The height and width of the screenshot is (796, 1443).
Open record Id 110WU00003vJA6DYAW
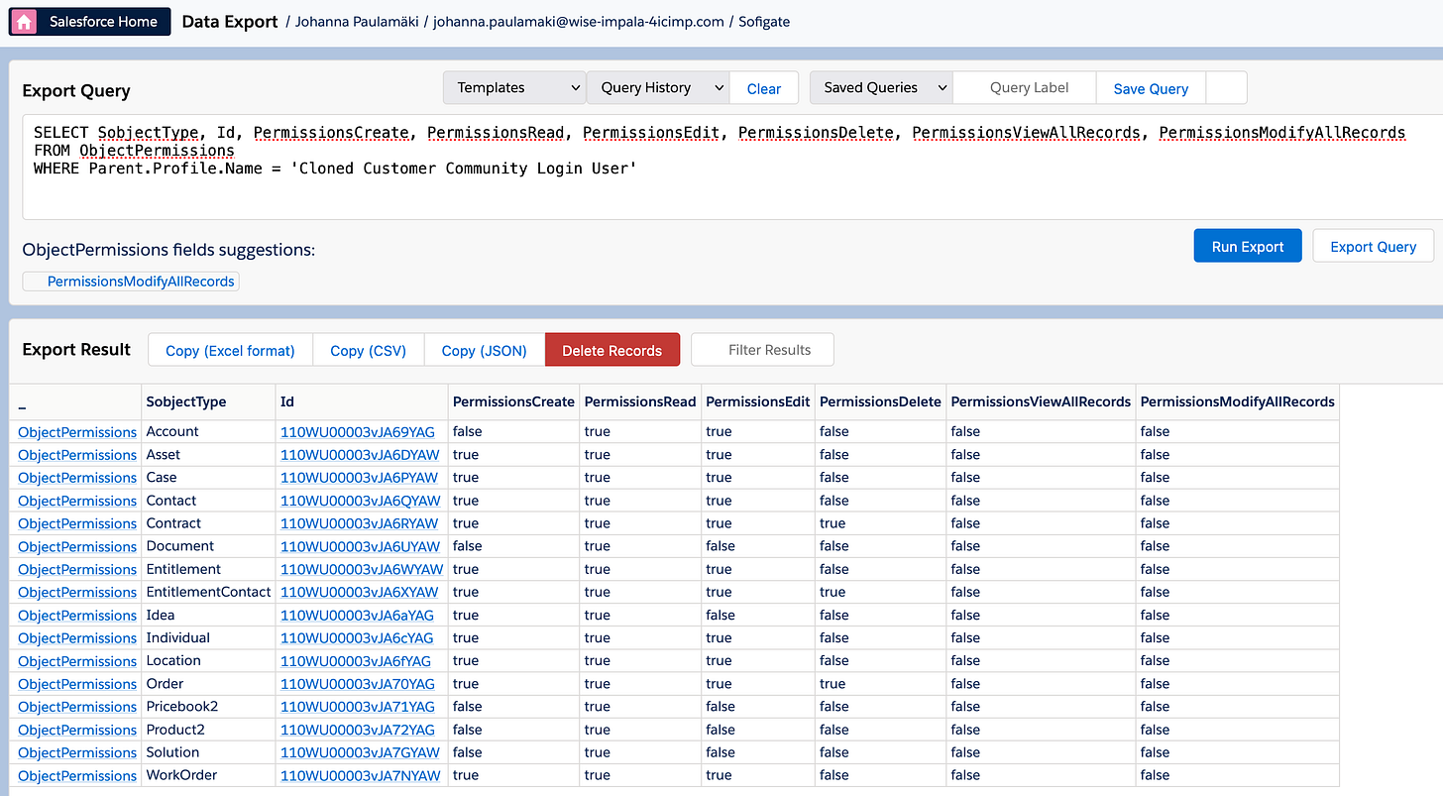click(x=361, y=455)
